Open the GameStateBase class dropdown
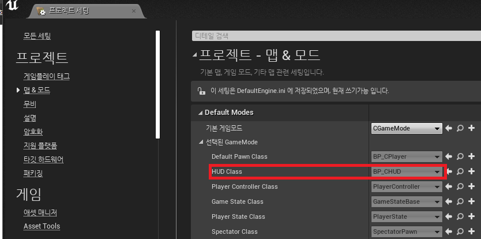Image resolution: width=481 pixels, height=239 pixels. [x=407, y=201]
